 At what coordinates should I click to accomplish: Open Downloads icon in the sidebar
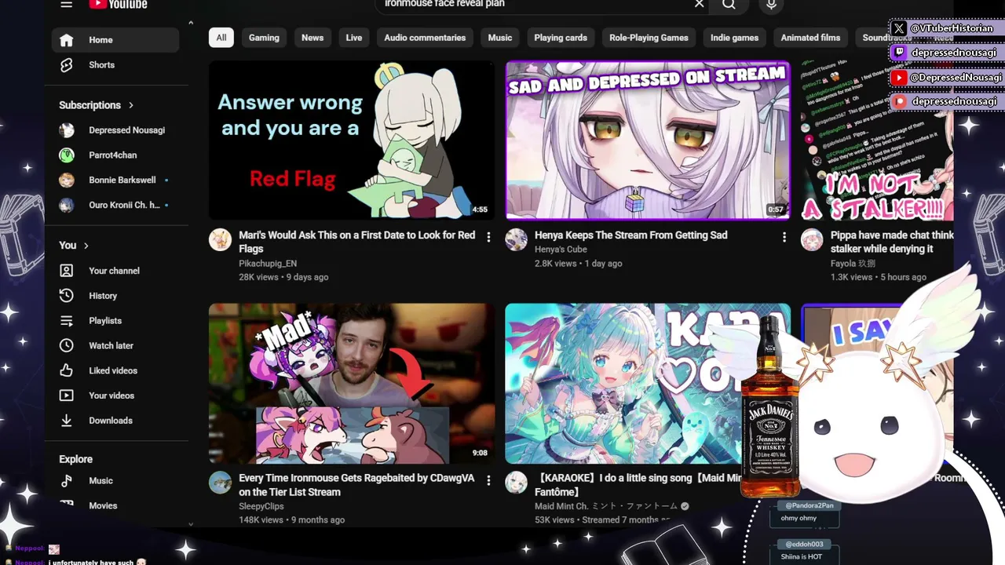(67, 421)
